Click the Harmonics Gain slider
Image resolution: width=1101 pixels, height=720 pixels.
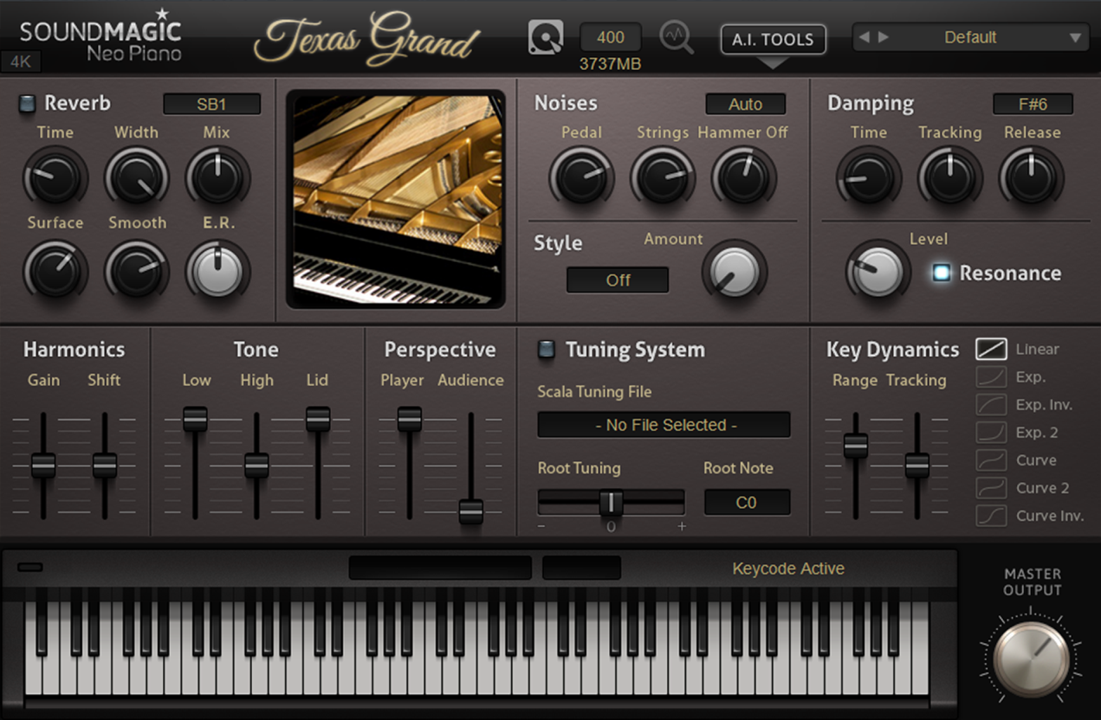click(43, 466)
